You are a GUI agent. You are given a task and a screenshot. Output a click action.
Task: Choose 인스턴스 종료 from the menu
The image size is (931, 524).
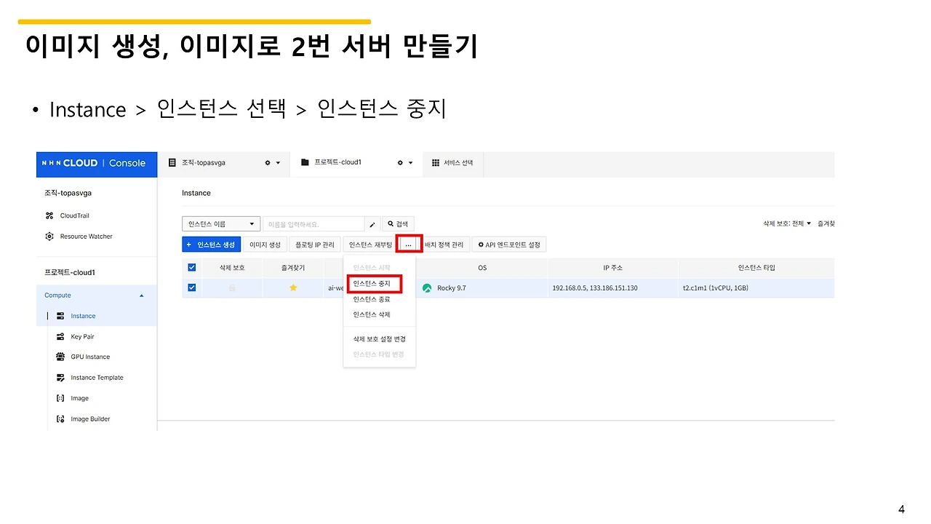372,299
